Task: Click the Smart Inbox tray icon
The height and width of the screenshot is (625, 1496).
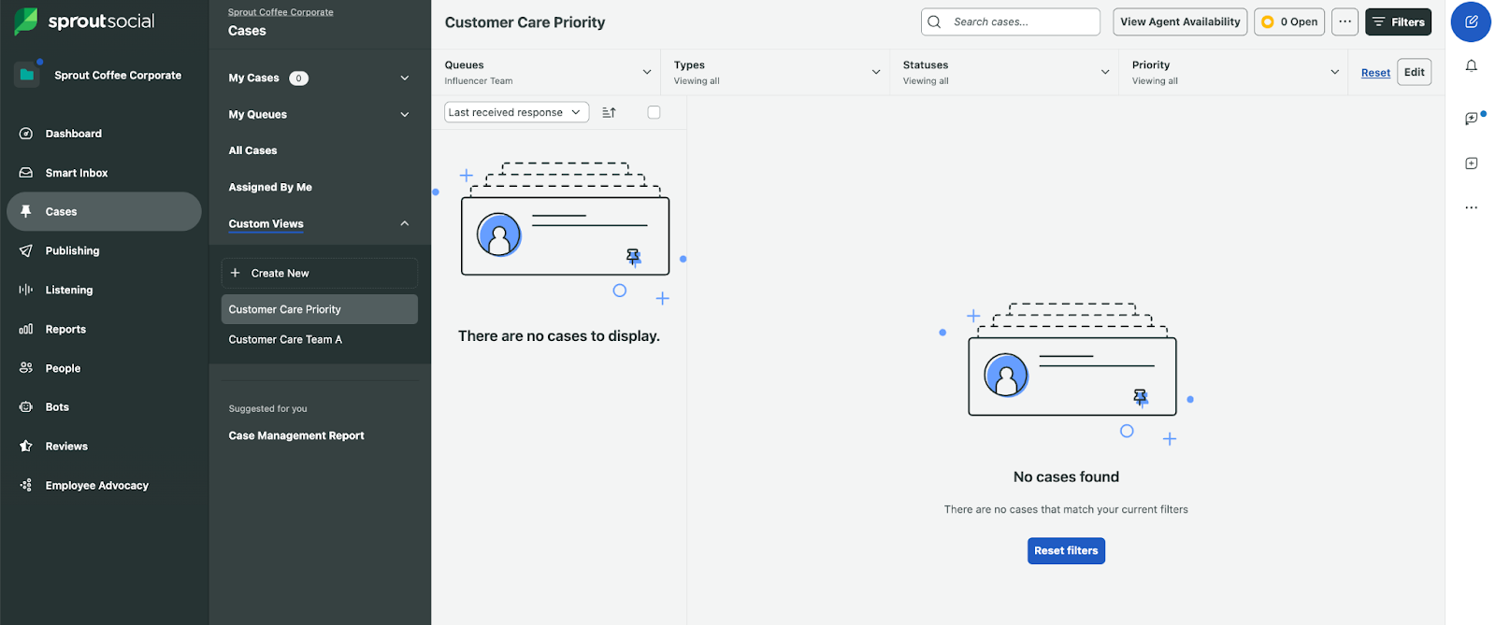Action: 26,173
